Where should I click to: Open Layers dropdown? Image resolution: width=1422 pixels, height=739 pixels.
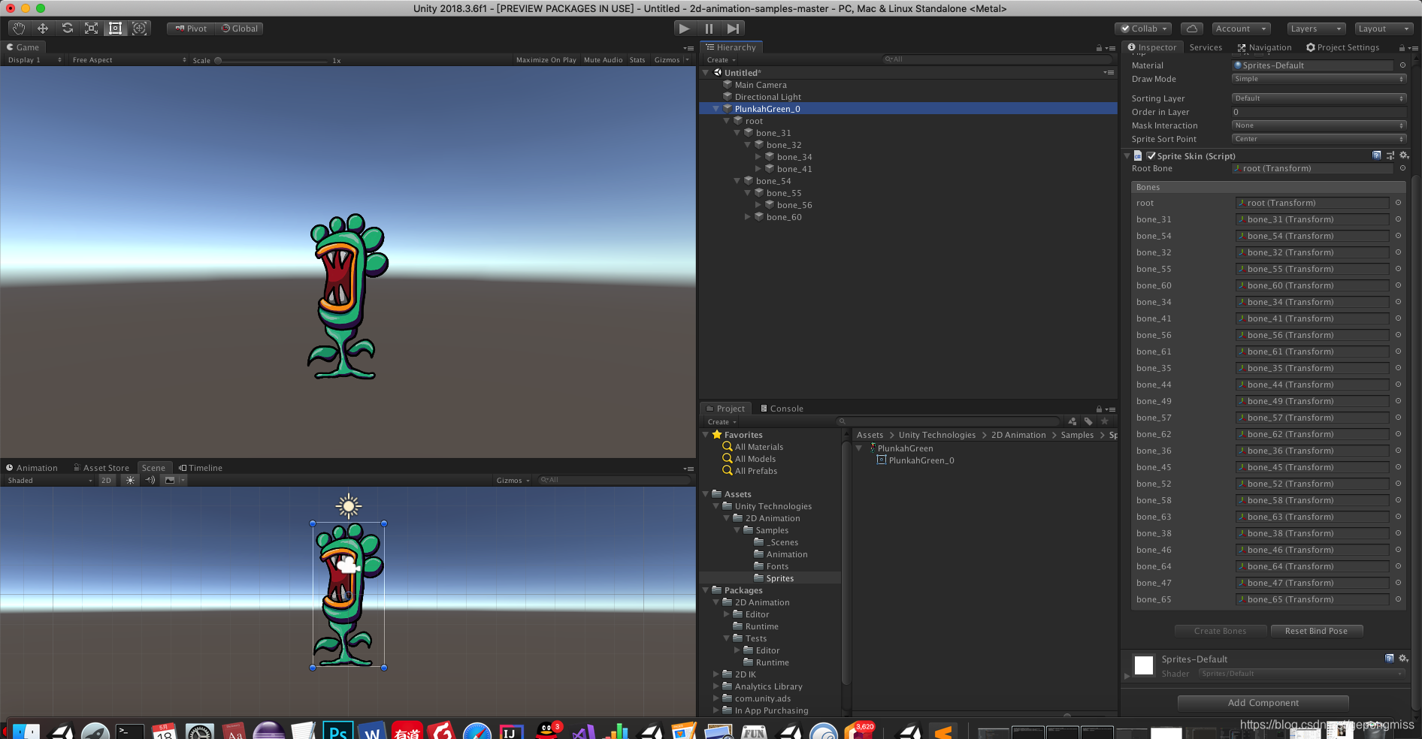[1315, 29]
